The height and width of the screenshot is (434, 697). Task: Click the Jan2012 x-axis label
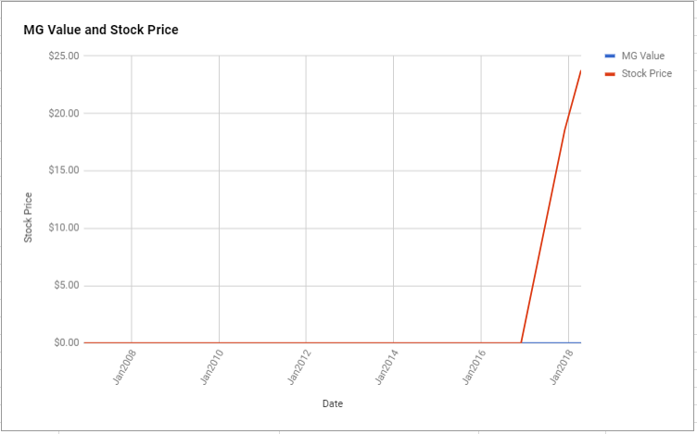coord(299,367)
